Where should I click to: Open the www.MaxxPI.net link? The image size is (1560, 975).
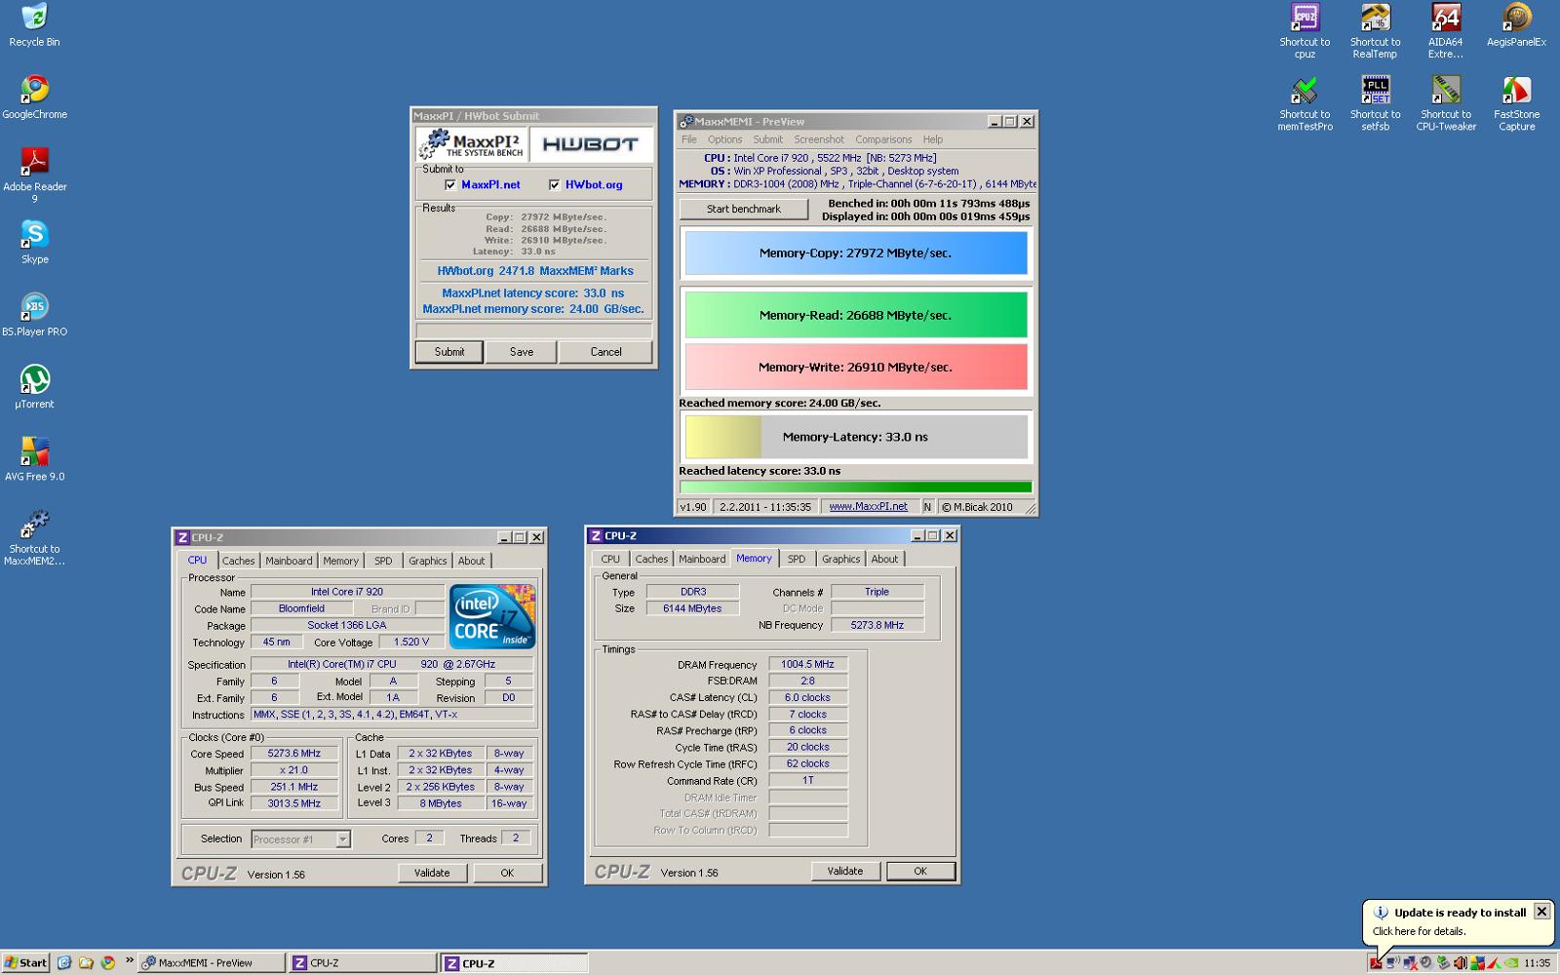click(868, 507)
